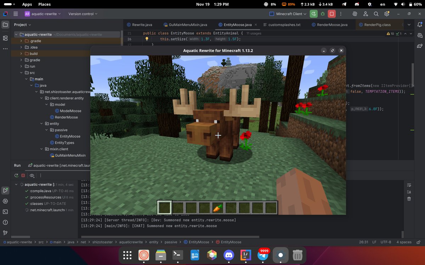Open Code With Me add-user icon
Image resolution: width=425 pixels, height=265 pixels.
[x=365, y=14]
